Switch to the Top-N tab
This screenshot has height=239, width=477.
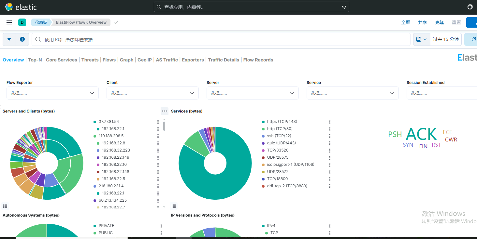tap(35, 60)
